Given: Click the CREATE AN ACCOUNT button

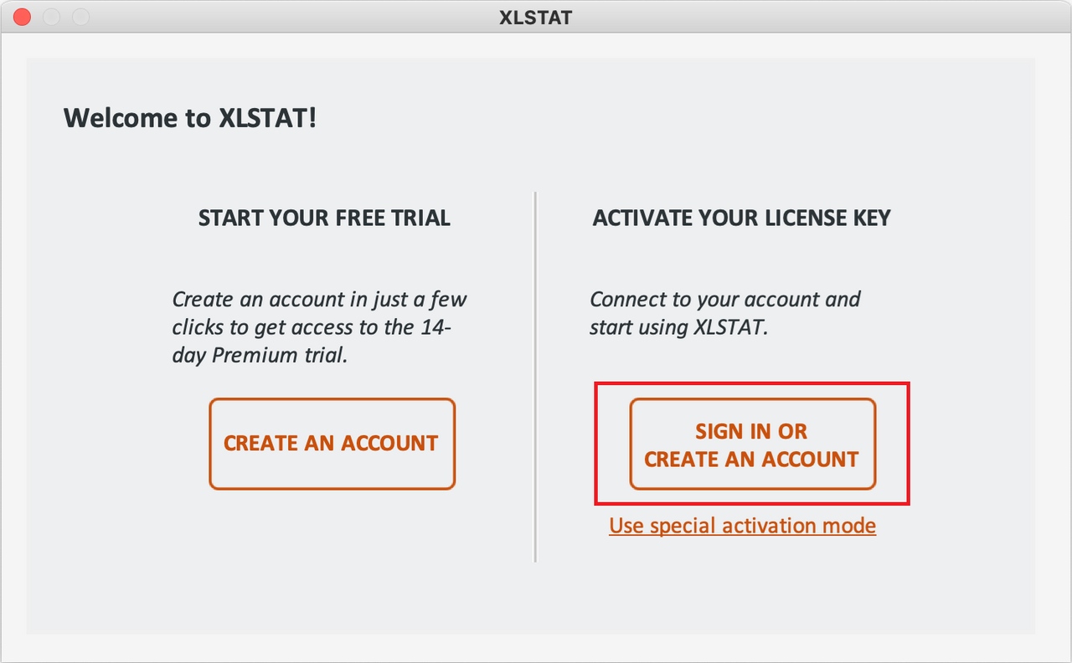Looking at the screenshot, I should click(x=332, y=444).
